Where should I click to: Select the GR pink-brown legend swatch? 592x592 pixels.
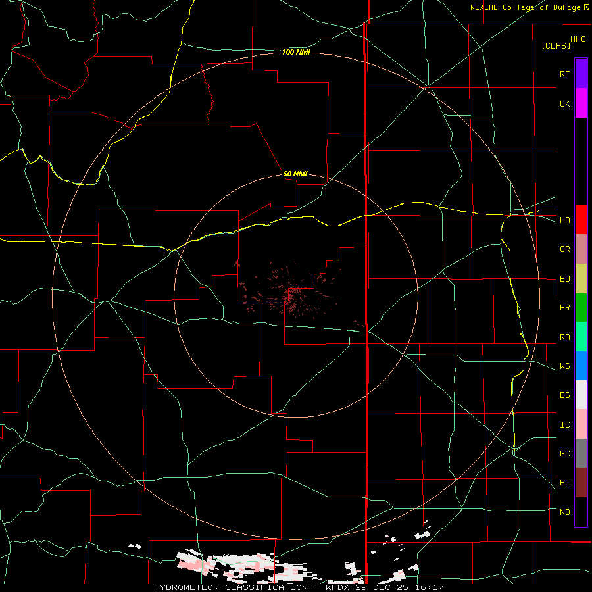click(x=581, y=249)
